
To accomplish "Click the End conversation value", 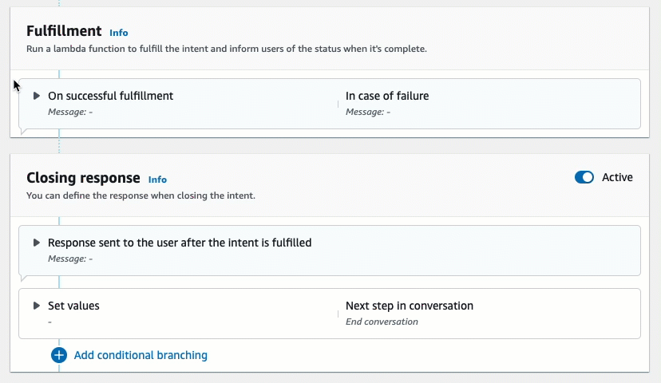I will 382,322.
